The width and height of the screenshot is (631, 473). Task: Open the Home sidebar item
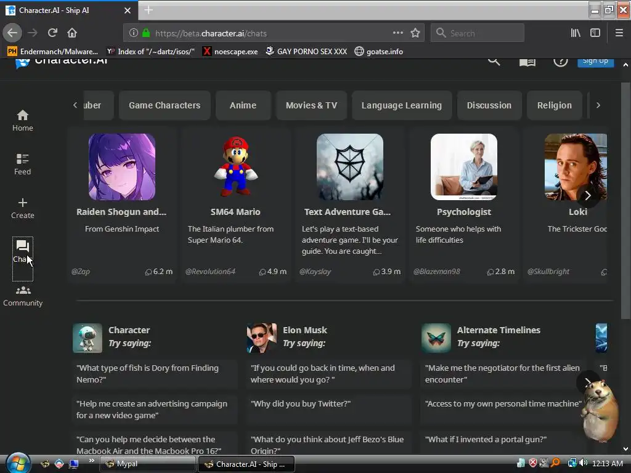pos(23,120)
